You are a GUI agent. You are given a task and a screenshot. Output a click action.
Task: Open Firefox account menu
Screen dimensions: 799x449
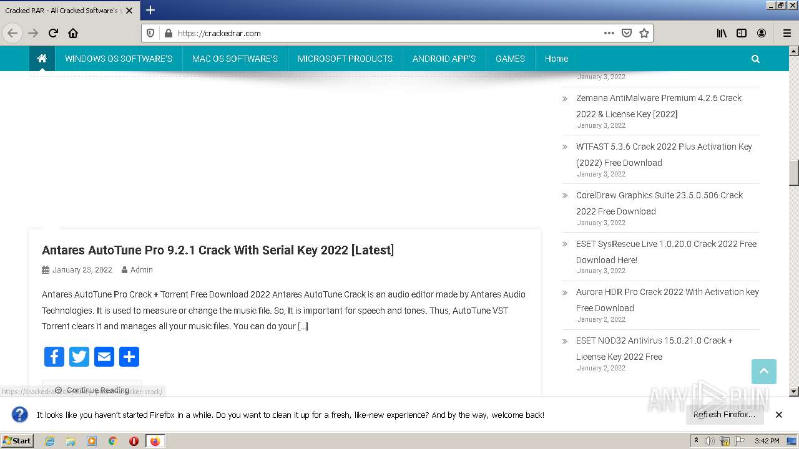[762, 33]
